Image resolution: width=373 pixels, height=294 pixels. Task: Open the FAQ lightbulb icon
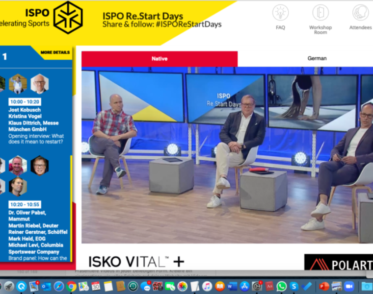click(x=280, y=13)
